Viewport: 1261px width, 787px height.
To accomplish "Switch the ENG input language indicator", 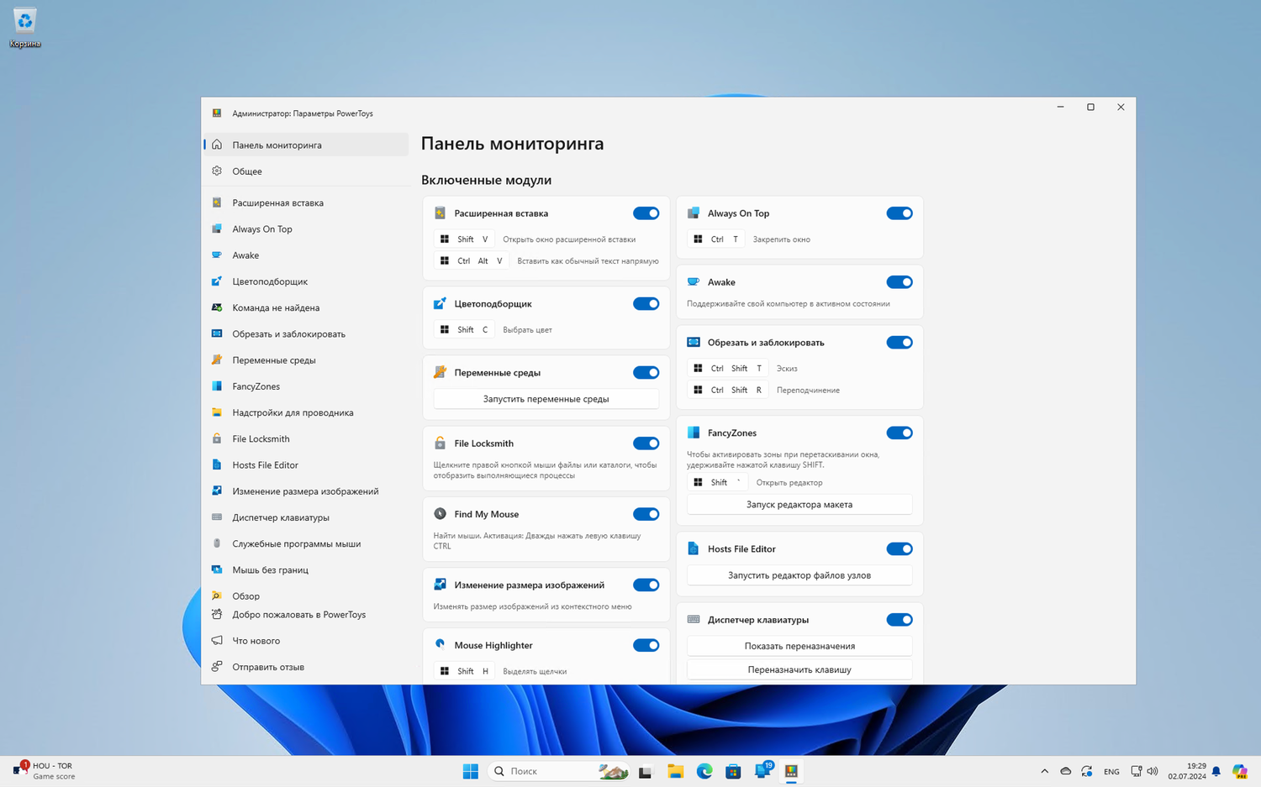I will [1111, 771].
